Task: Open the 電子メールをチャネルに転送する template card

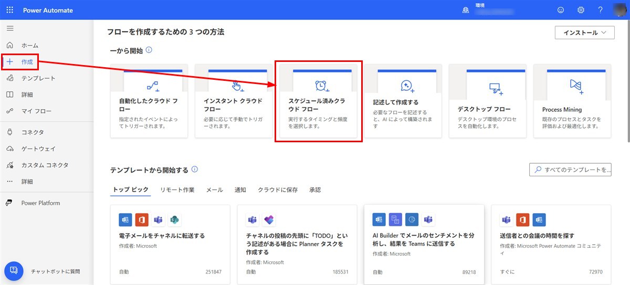Action: click(170, 244)
